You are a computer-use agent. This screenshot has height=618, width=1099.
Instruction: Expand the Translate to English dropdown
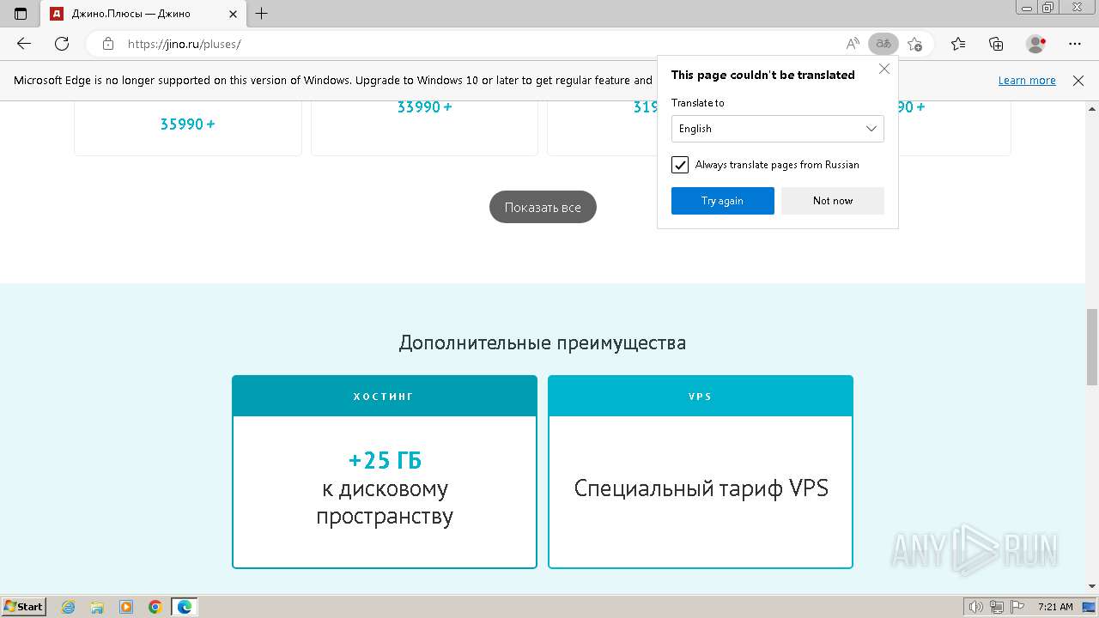777,129
